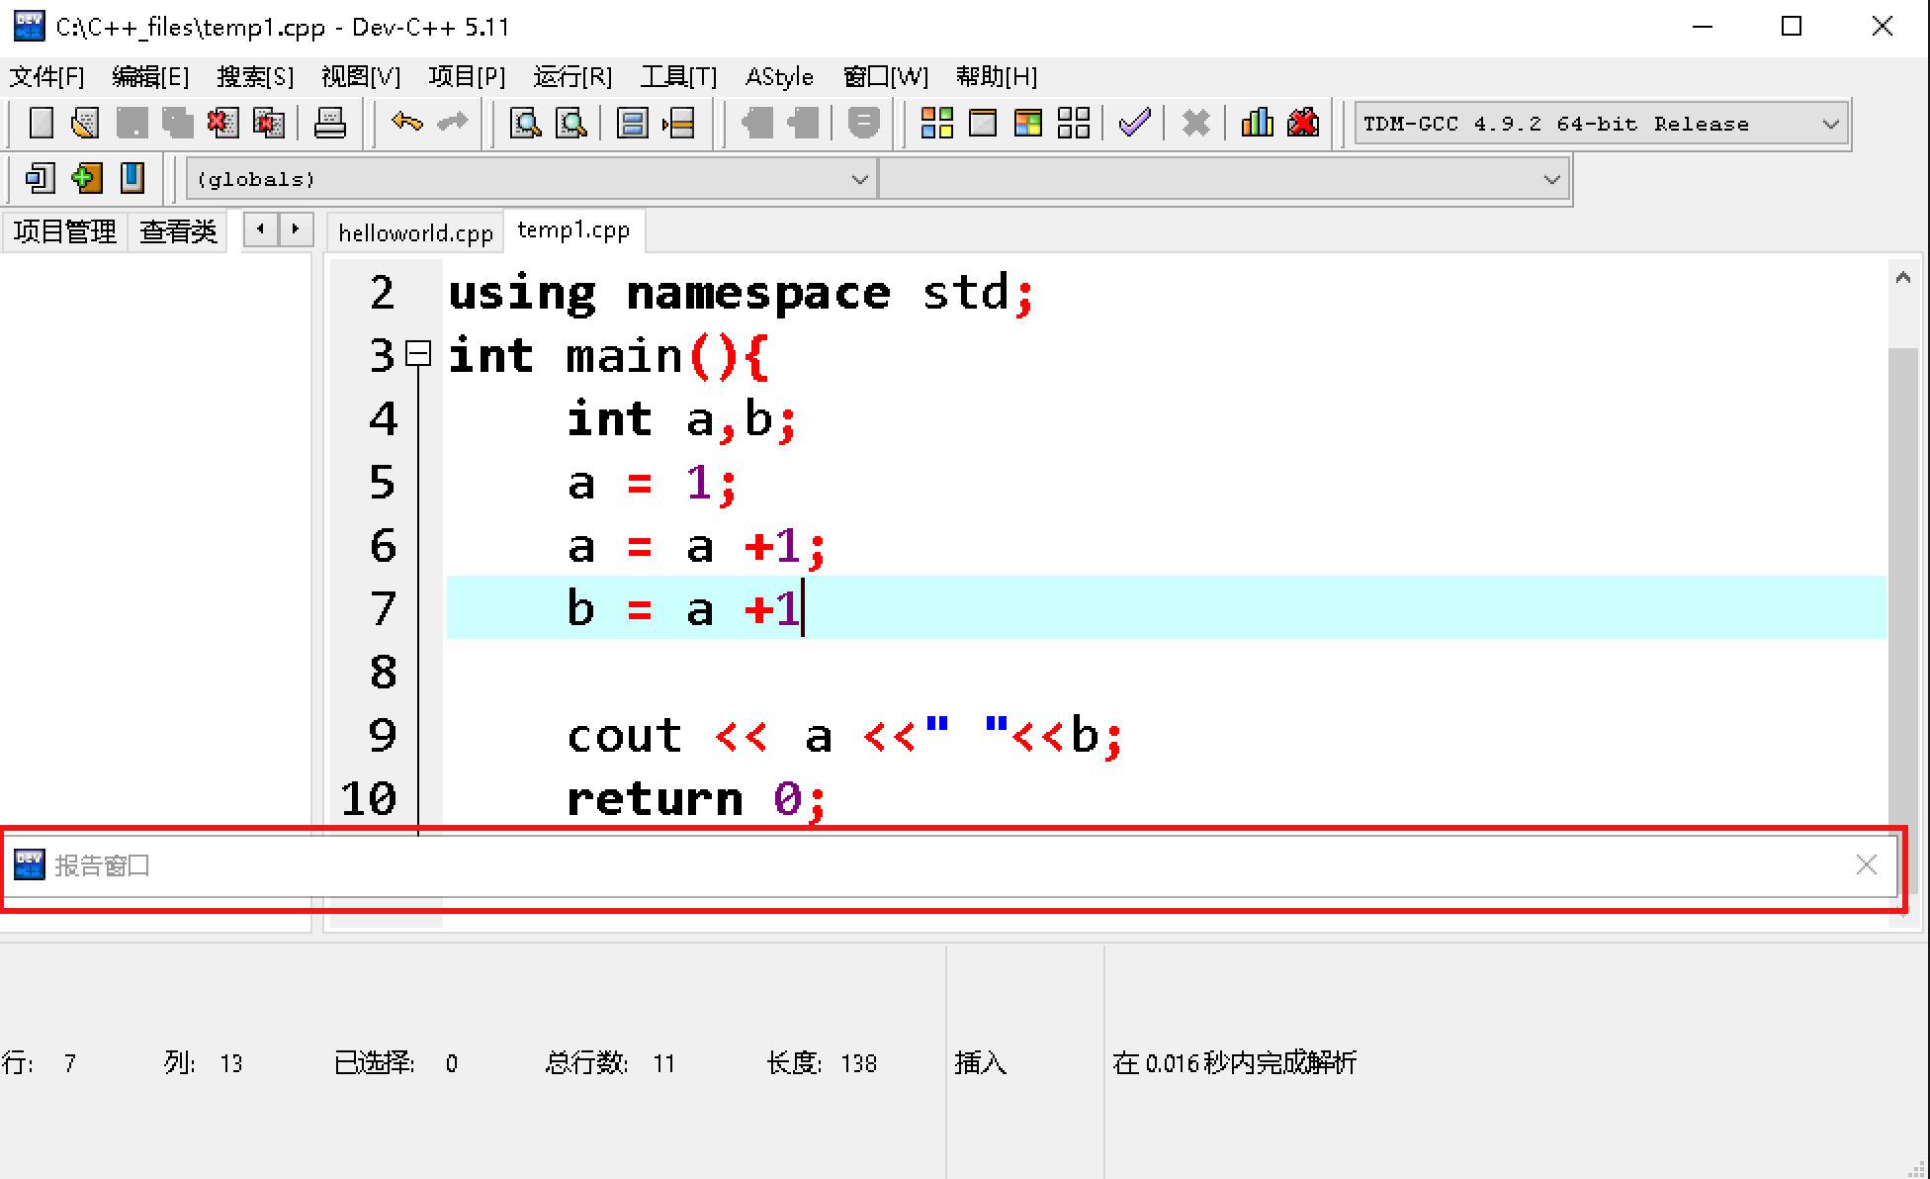Open Replace using the second magnifier icon
Viewport: 1930px width, 1179px height.
(572, 123)
